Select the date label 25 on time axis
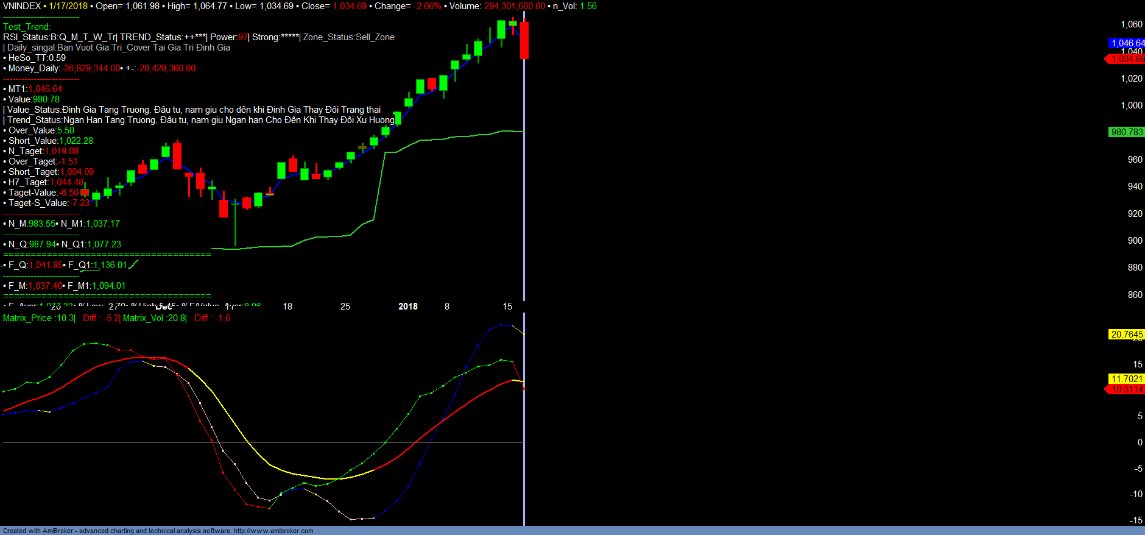The image size is (1145, 535). coord(345,306)
